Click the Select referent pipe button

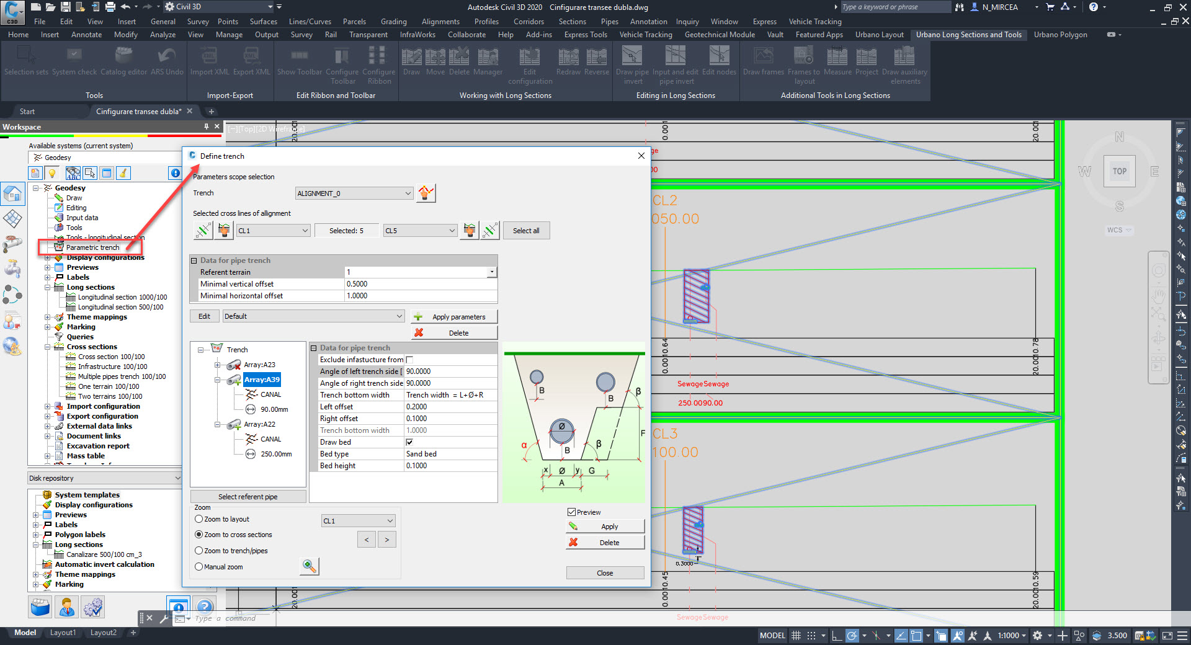tap(248, 497)
